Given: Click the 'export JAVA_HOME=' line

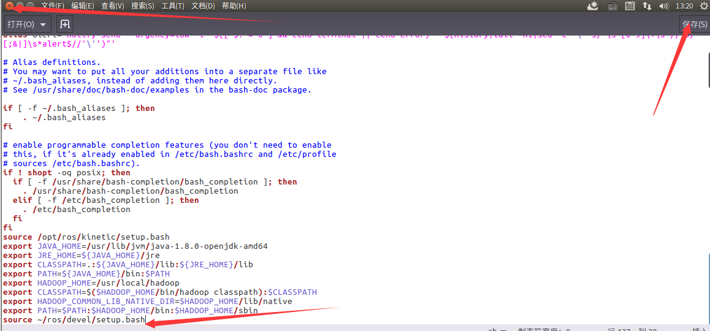Looking at the screenshot, I should click(136, 246).
